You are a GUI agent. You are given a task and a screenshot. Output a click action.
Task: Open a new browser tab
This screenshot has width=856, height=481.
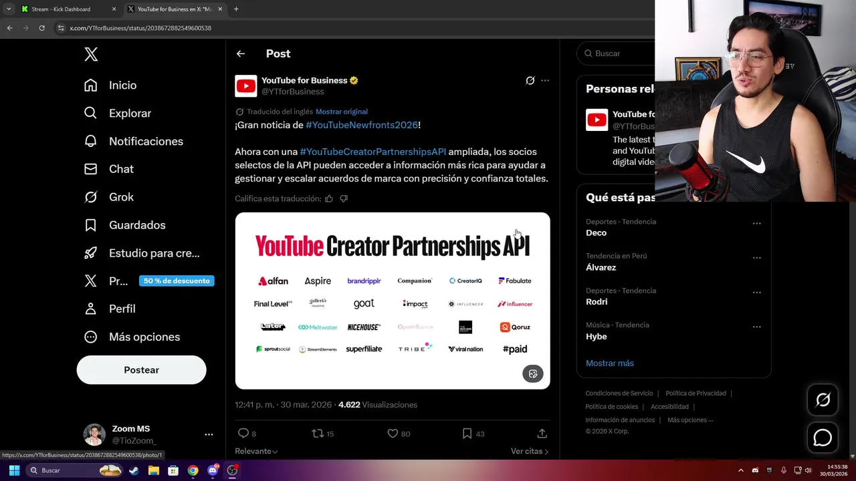(236, 9)
